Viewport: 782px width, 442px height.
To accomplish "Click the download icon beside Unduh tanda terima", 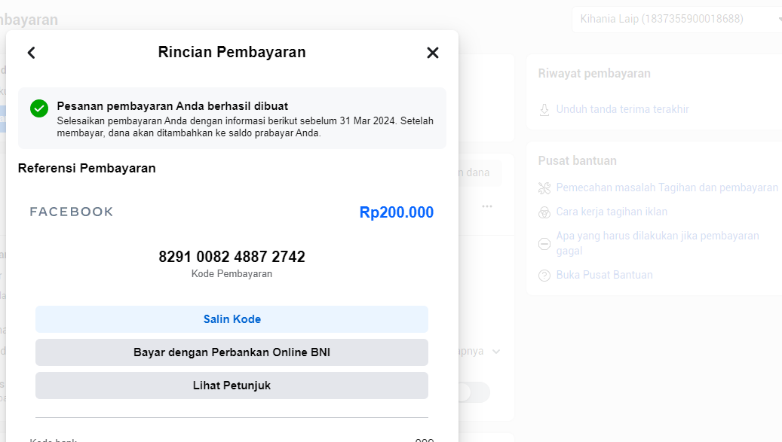I will pos(544,110).
